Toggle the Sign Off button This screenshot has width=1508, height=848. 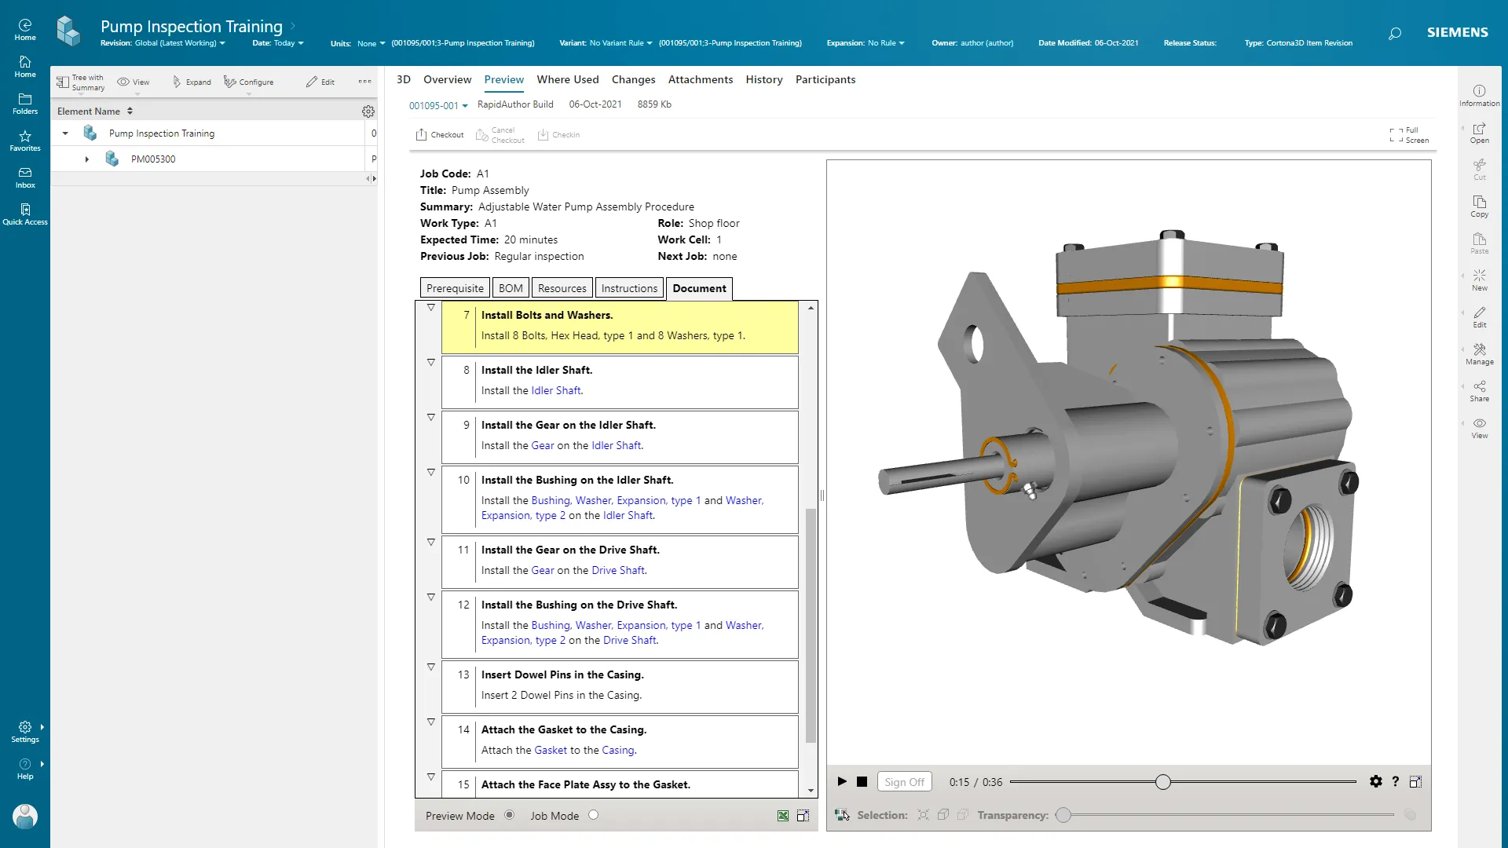click(904, 782)
